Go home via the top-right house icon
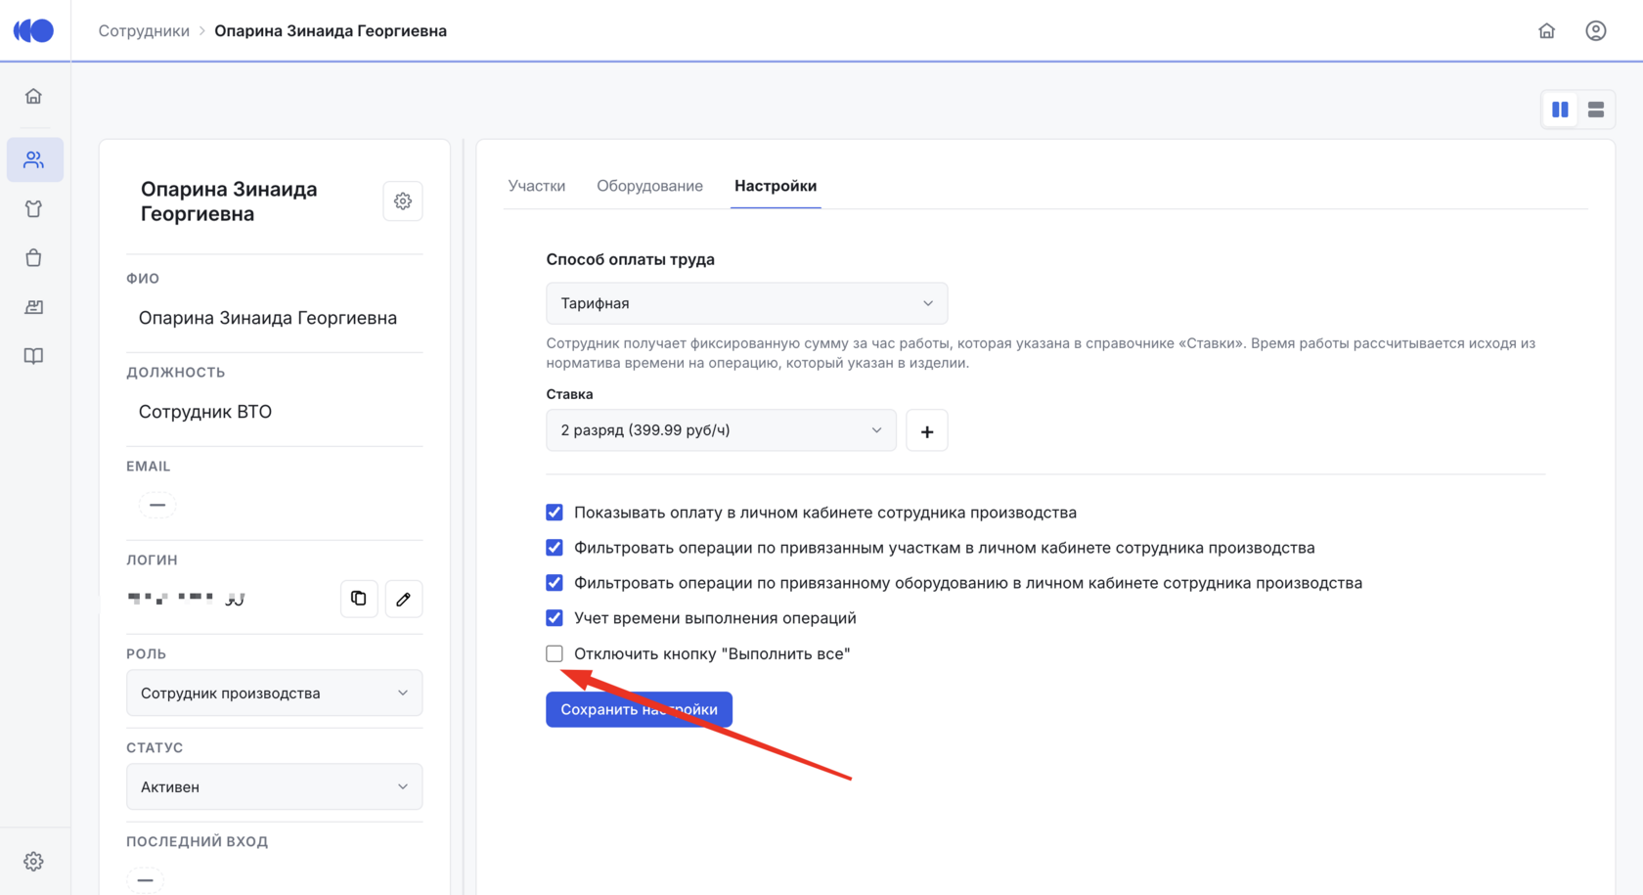This screenshot has height=895, width=1643. coord(1546,30)
